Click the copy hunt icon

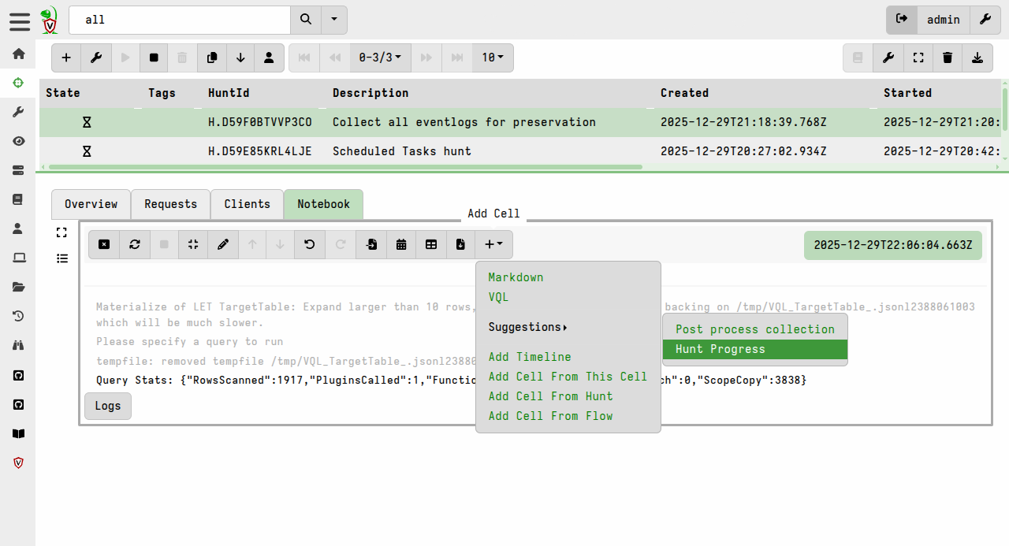[211, 58]
